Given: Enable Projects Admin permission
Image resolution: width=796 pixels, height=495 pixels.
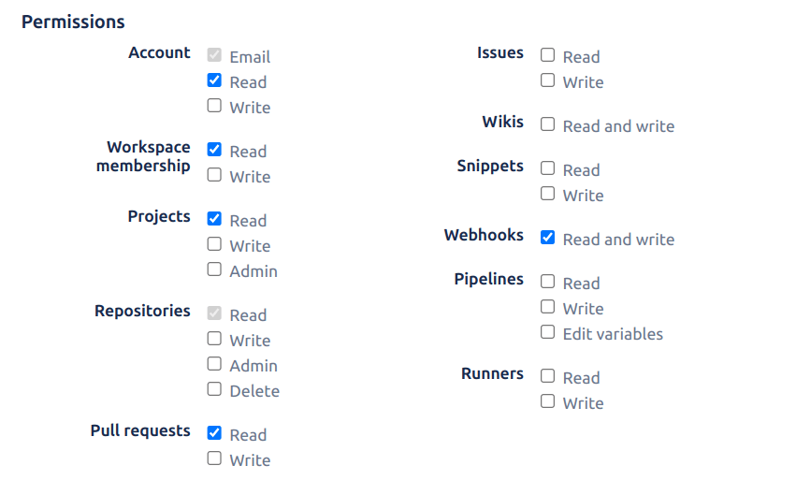Looking at the screenshot, I should point(214,270).
